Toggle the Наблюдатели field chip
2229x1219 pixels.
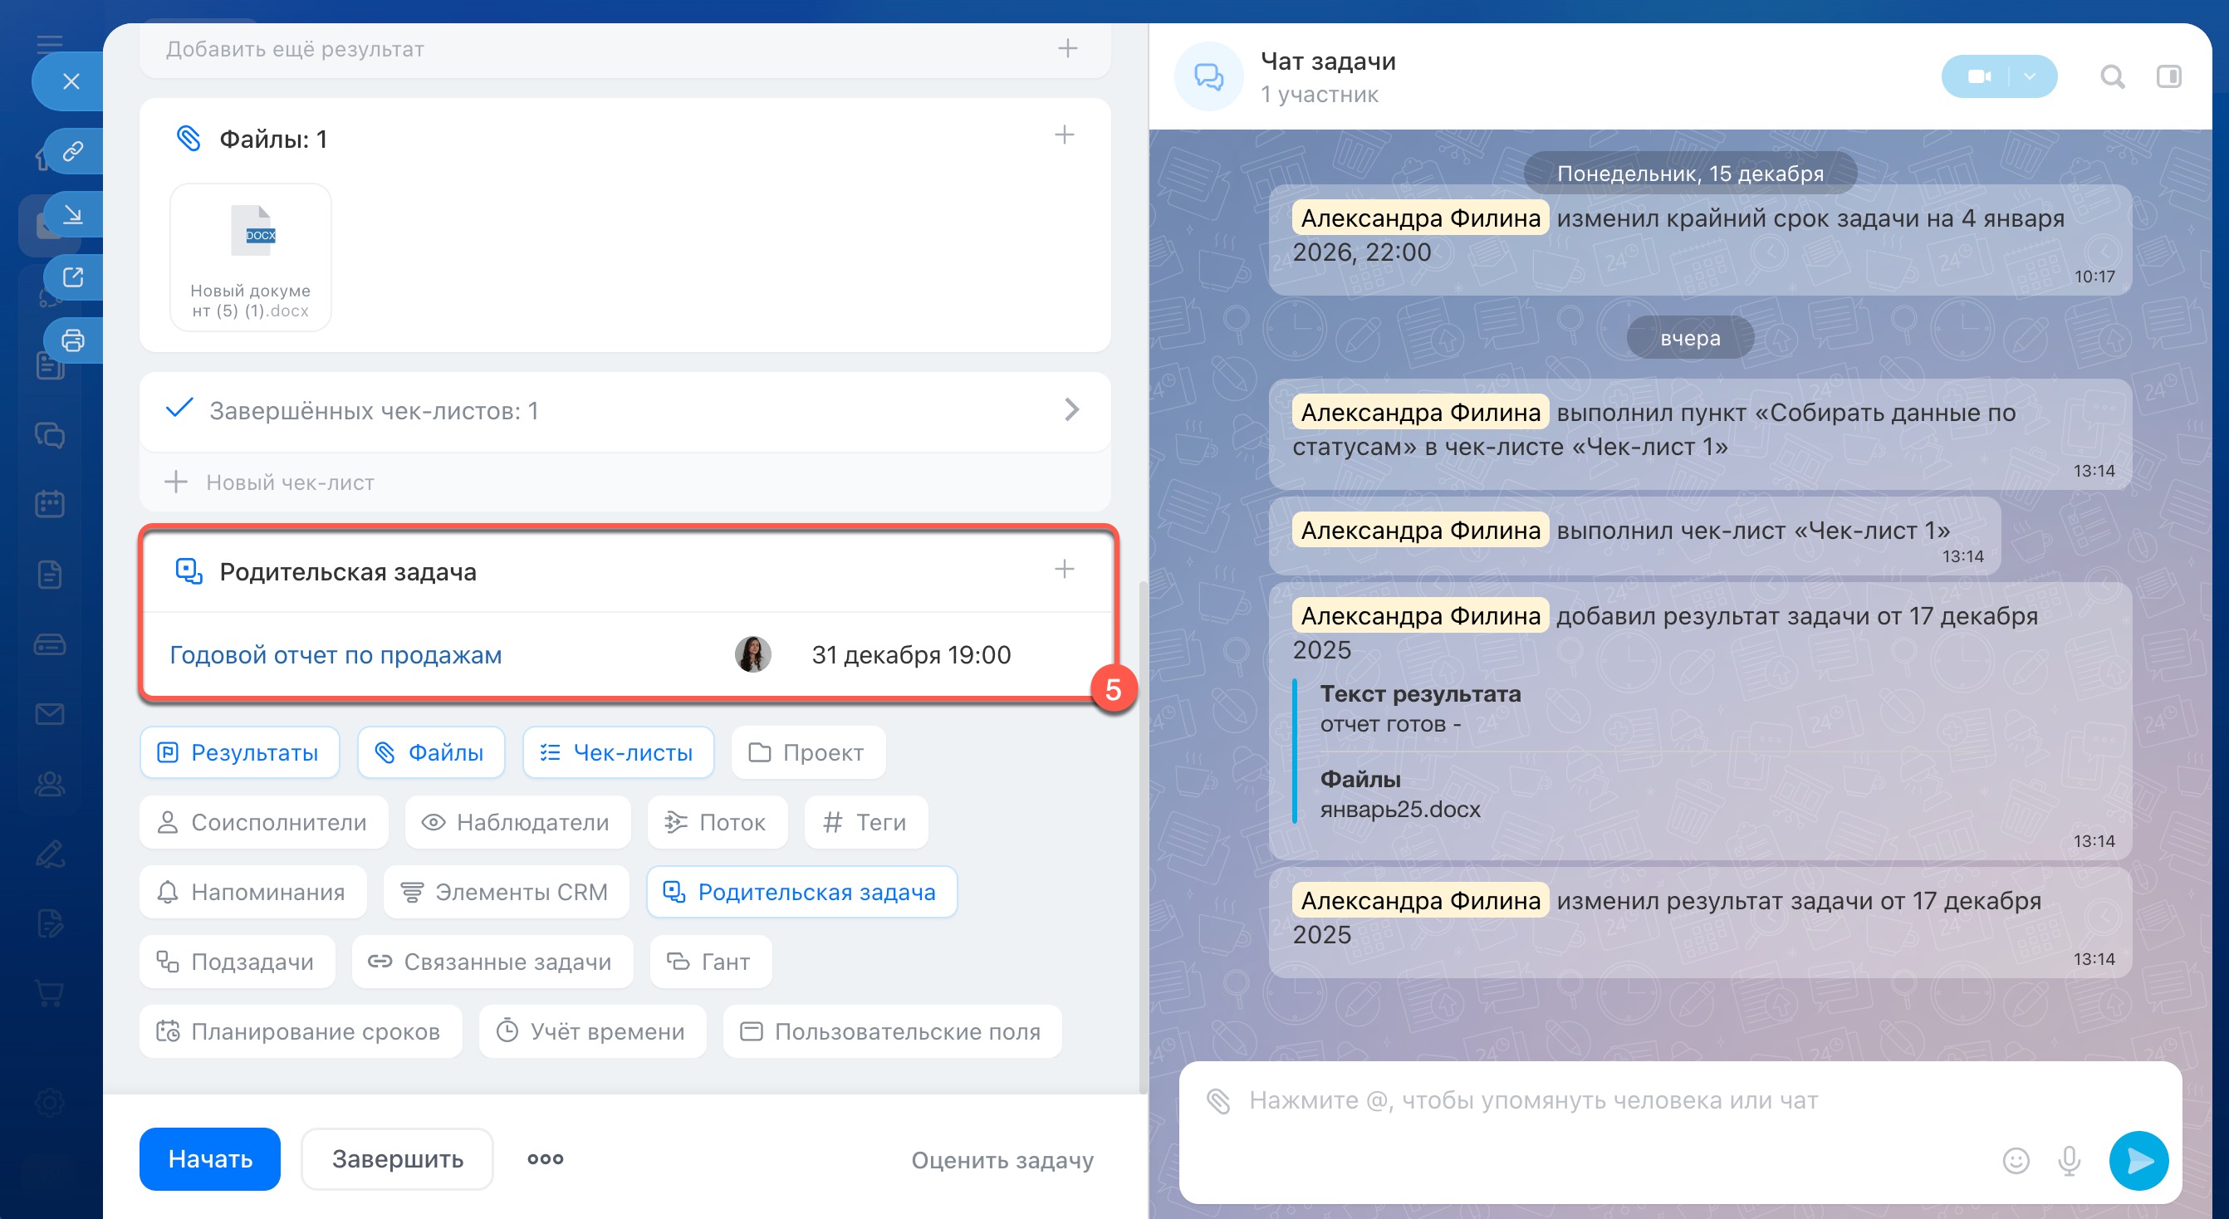point(517,822)
